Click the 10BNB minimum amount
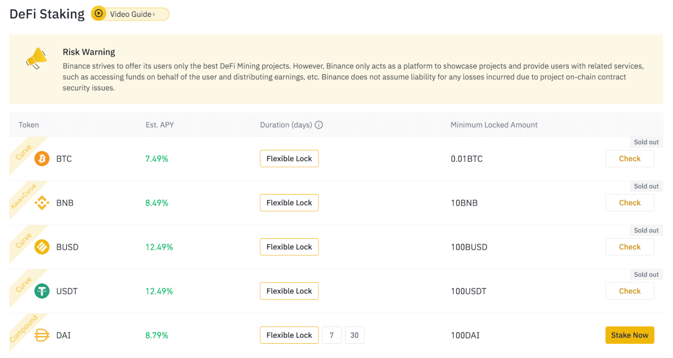The width and height of the screenshot is (673, 358). [464, 203]
